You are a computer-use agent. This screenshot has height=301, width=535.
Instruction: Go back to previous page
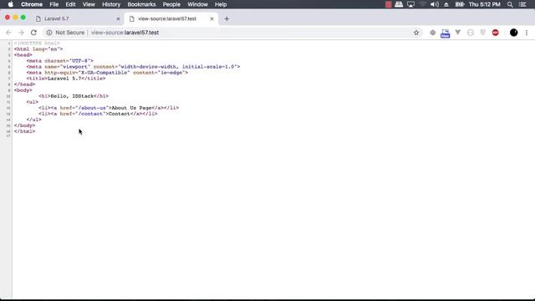(8, 33)
